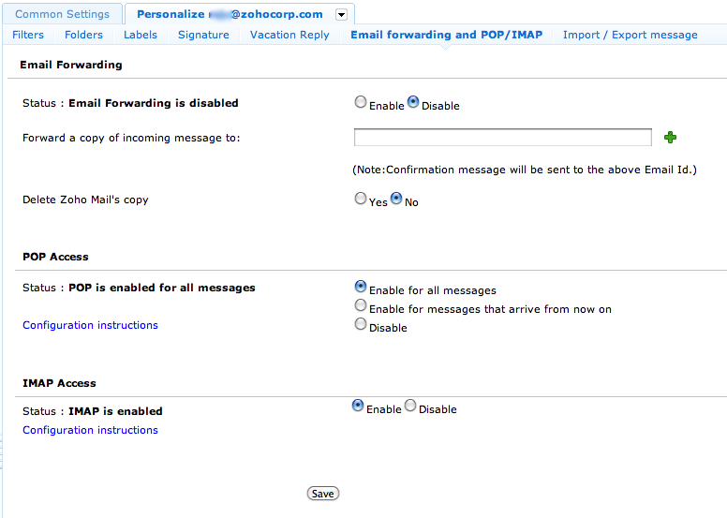Switch to the Common Settings tab
Screen dimensions: 727x518
[63, 14]
